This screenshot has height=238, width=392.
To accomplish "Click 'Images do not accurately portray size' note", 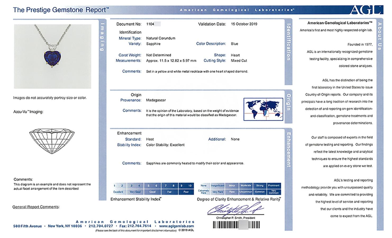I will pyautogui.click(x=50, y=98).
